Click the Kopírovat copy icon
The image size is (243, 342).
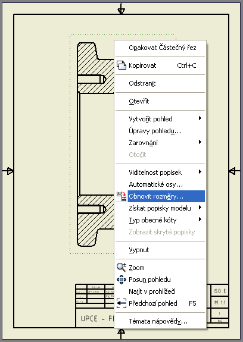(121, 65)
